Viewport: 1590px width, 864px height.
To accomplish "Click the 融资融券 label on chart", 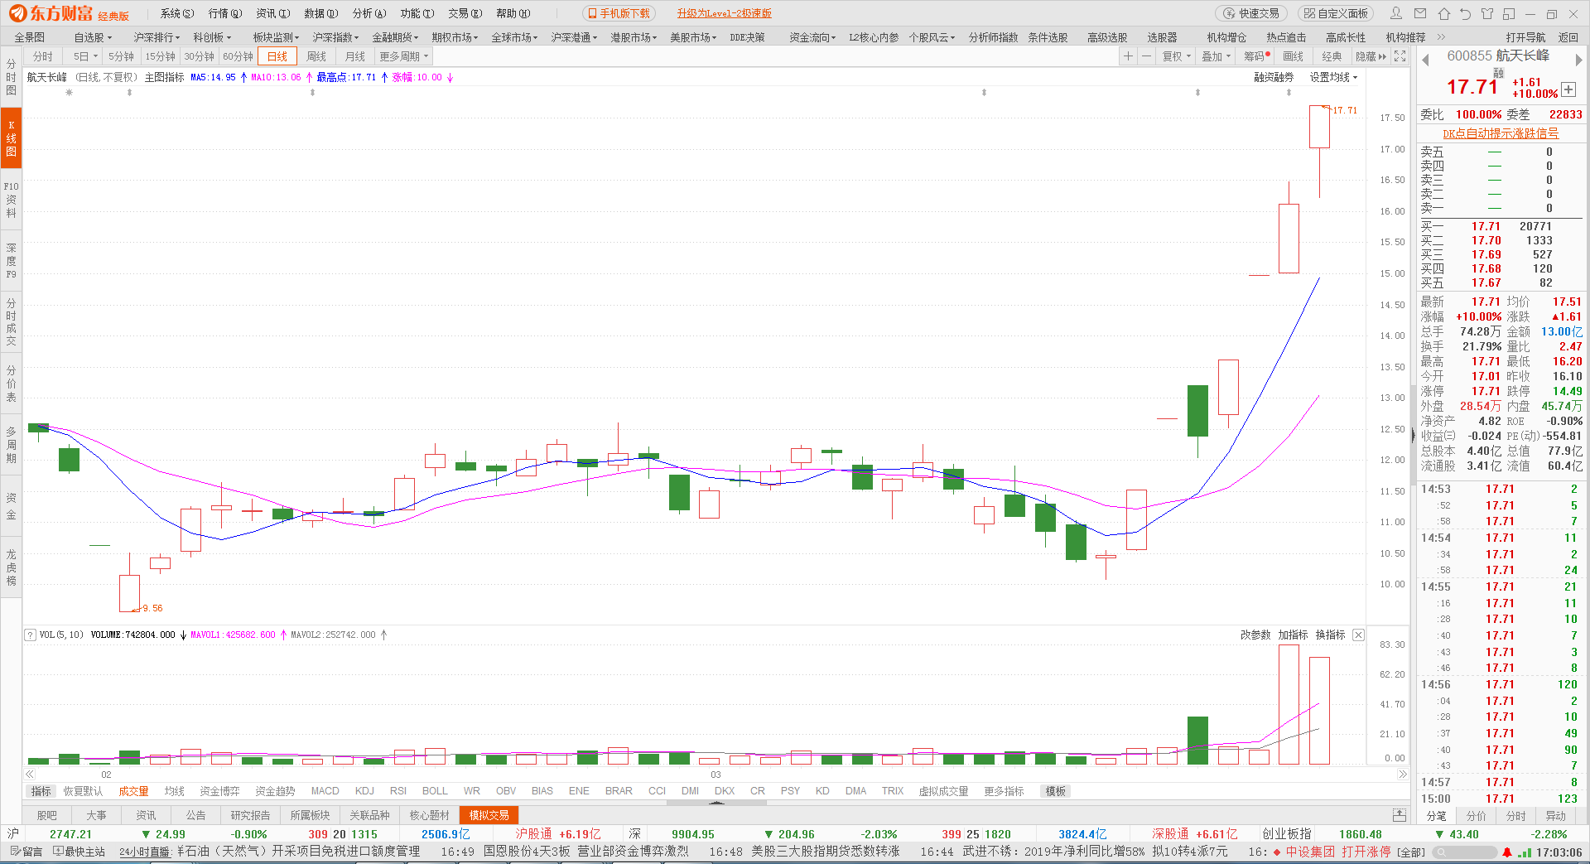I will (1274, 77).
